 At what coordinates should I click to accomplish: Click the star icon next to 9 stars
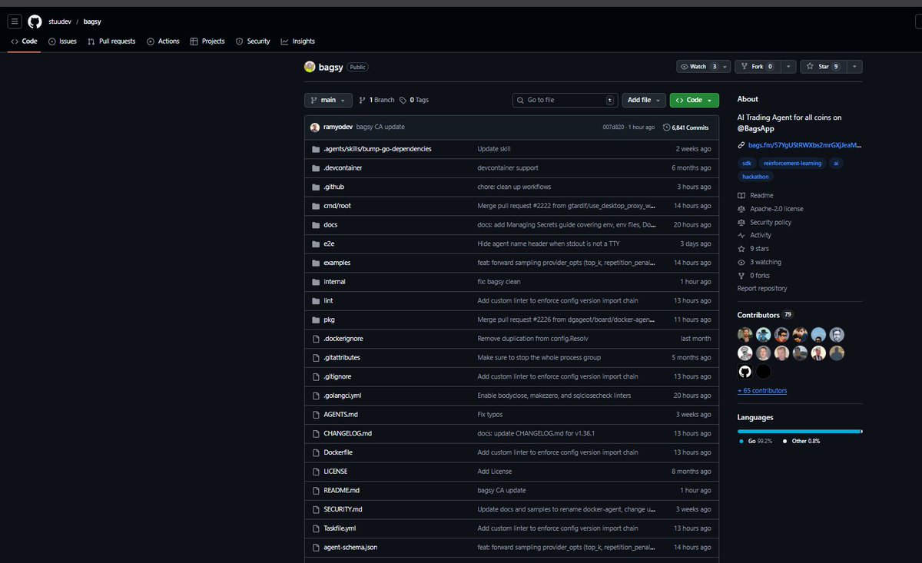741,249
